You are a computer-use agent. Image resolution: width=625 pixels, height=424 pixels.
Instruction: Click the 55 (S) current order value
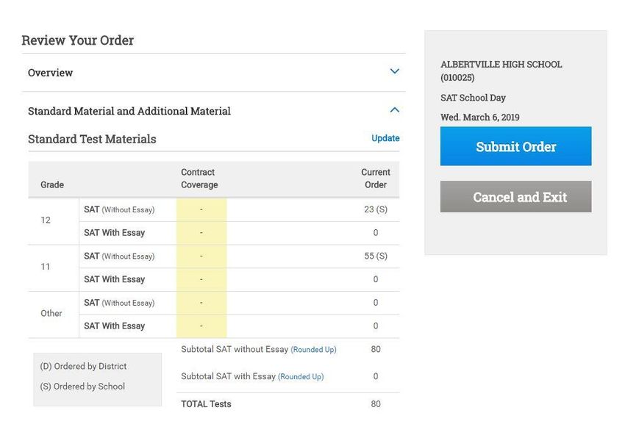coord(375,256)
